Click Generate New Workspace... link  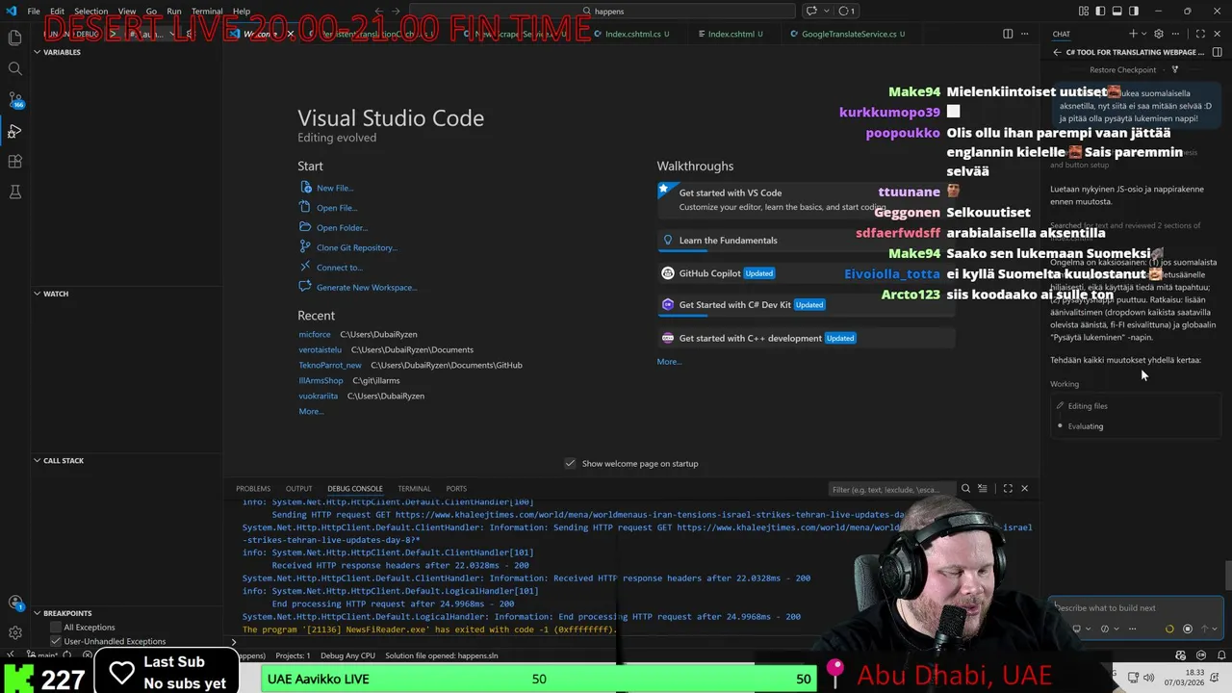367,287
